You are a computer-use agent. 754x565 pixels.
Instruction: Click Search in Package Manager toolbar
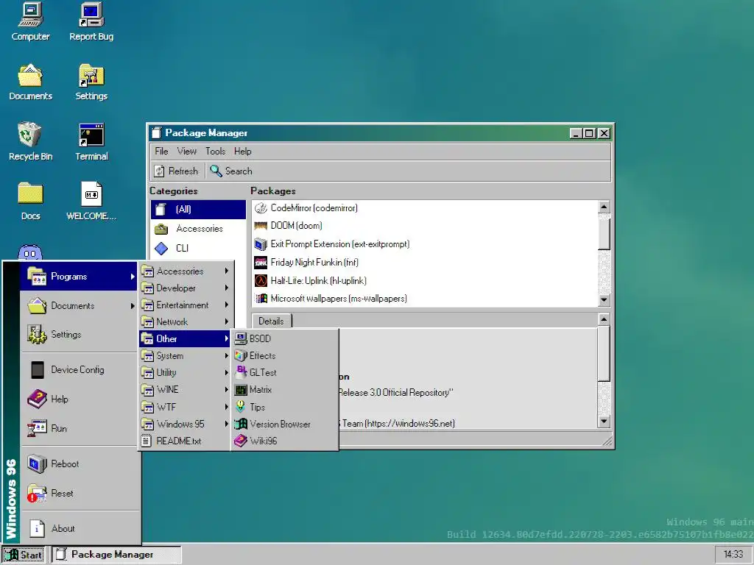(231, 171)
